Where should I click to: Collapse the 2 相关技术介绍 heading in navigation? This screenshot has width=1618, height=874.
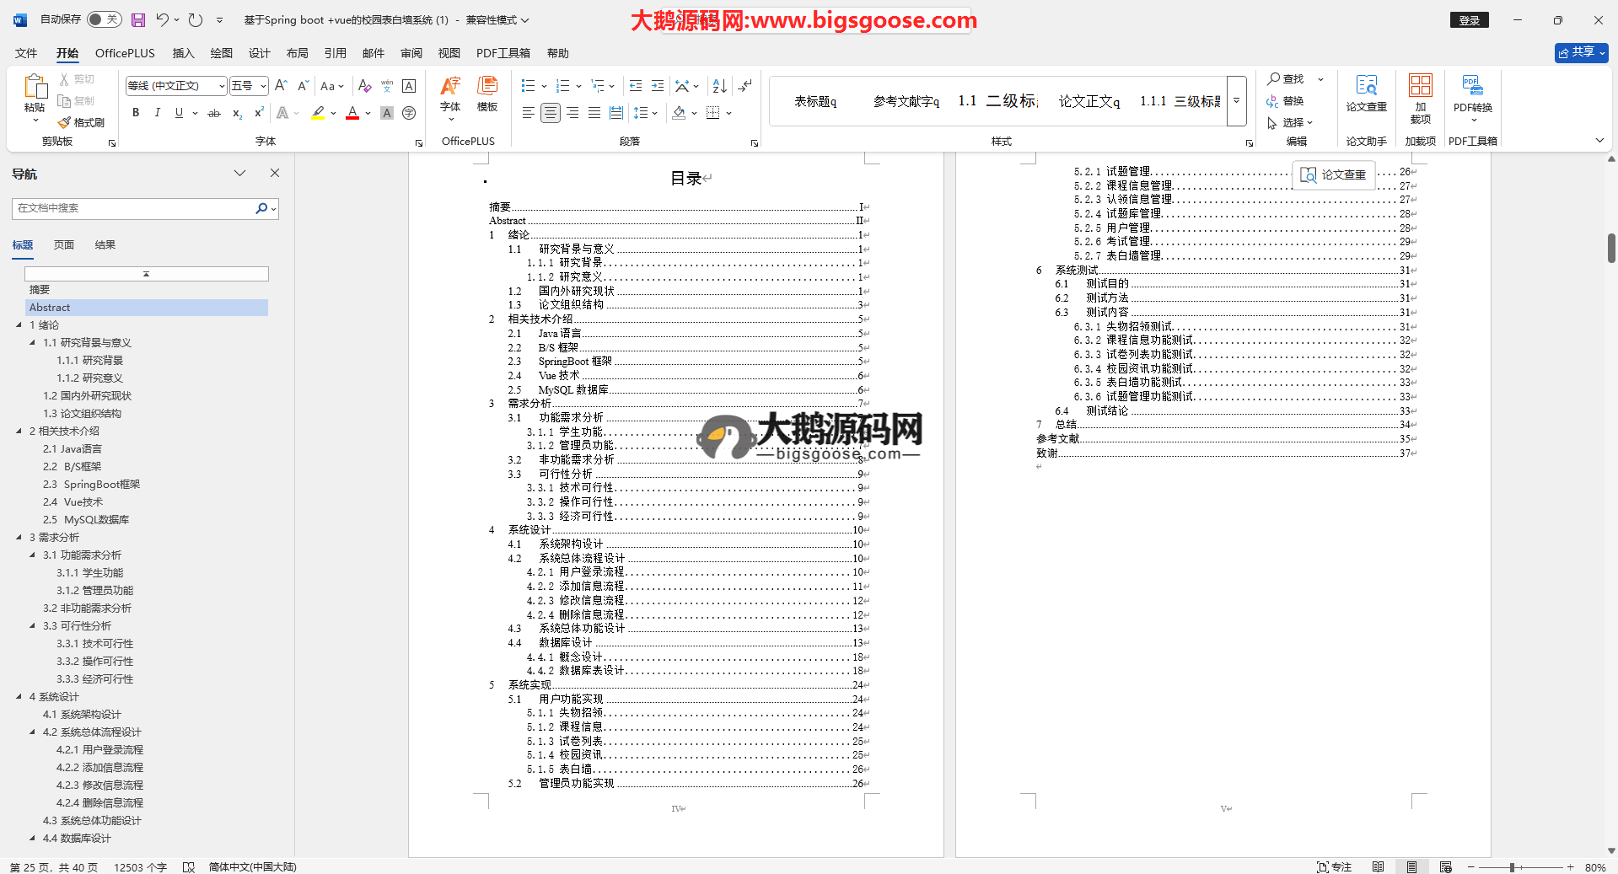pos(19,432)
